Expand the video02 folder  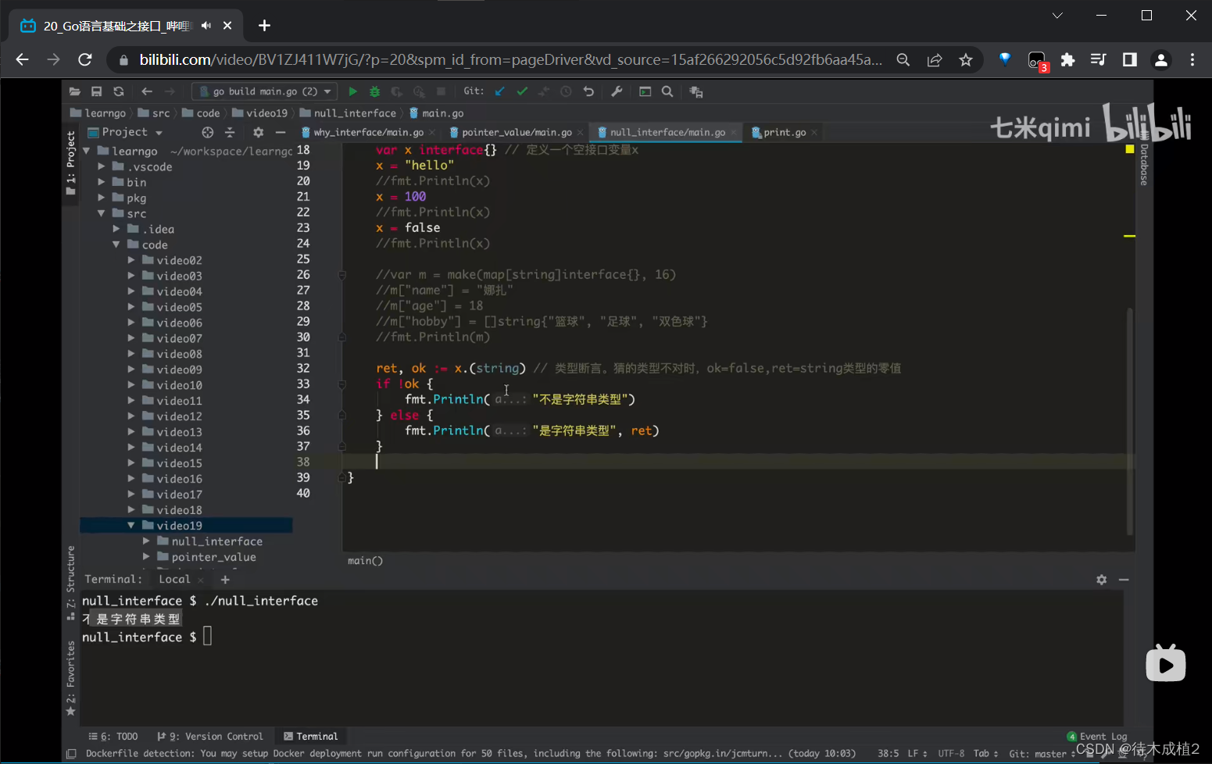131,260
